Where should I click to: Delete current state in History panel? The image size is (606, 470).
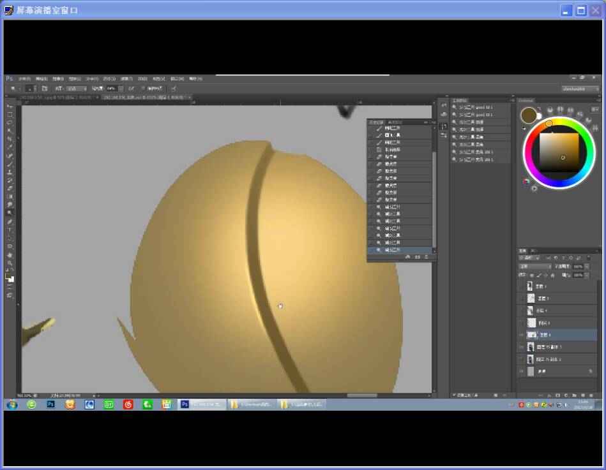[427, 257]
